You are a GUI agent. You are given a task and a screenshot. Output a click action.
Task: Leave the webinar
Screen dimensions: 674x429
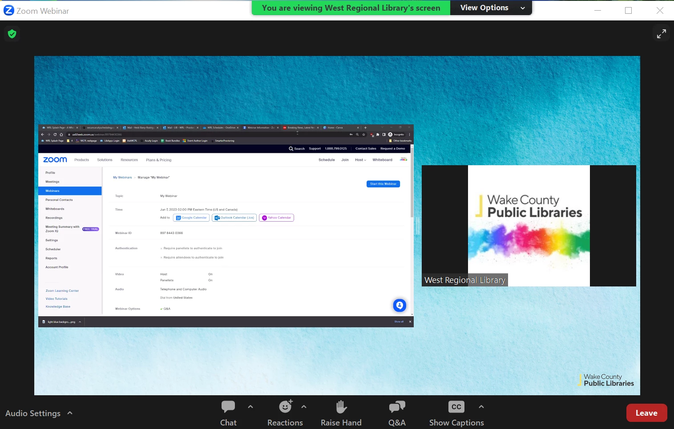coord(646,413)
